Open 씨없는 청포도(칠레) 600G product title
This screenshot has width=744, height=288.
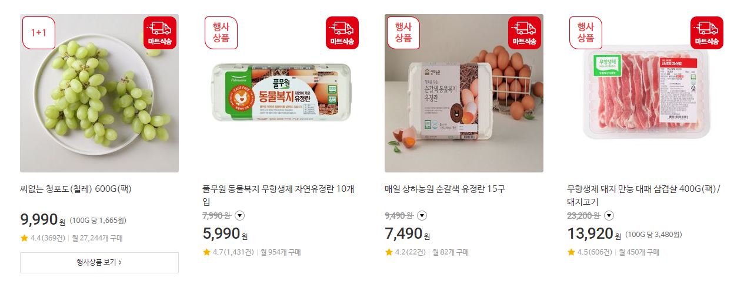coord(75,189)
